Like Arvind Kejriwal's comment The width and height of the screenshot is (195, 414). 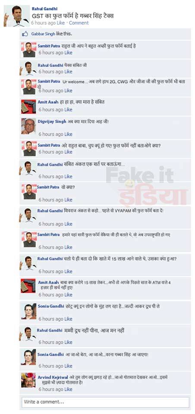[68, 389]
